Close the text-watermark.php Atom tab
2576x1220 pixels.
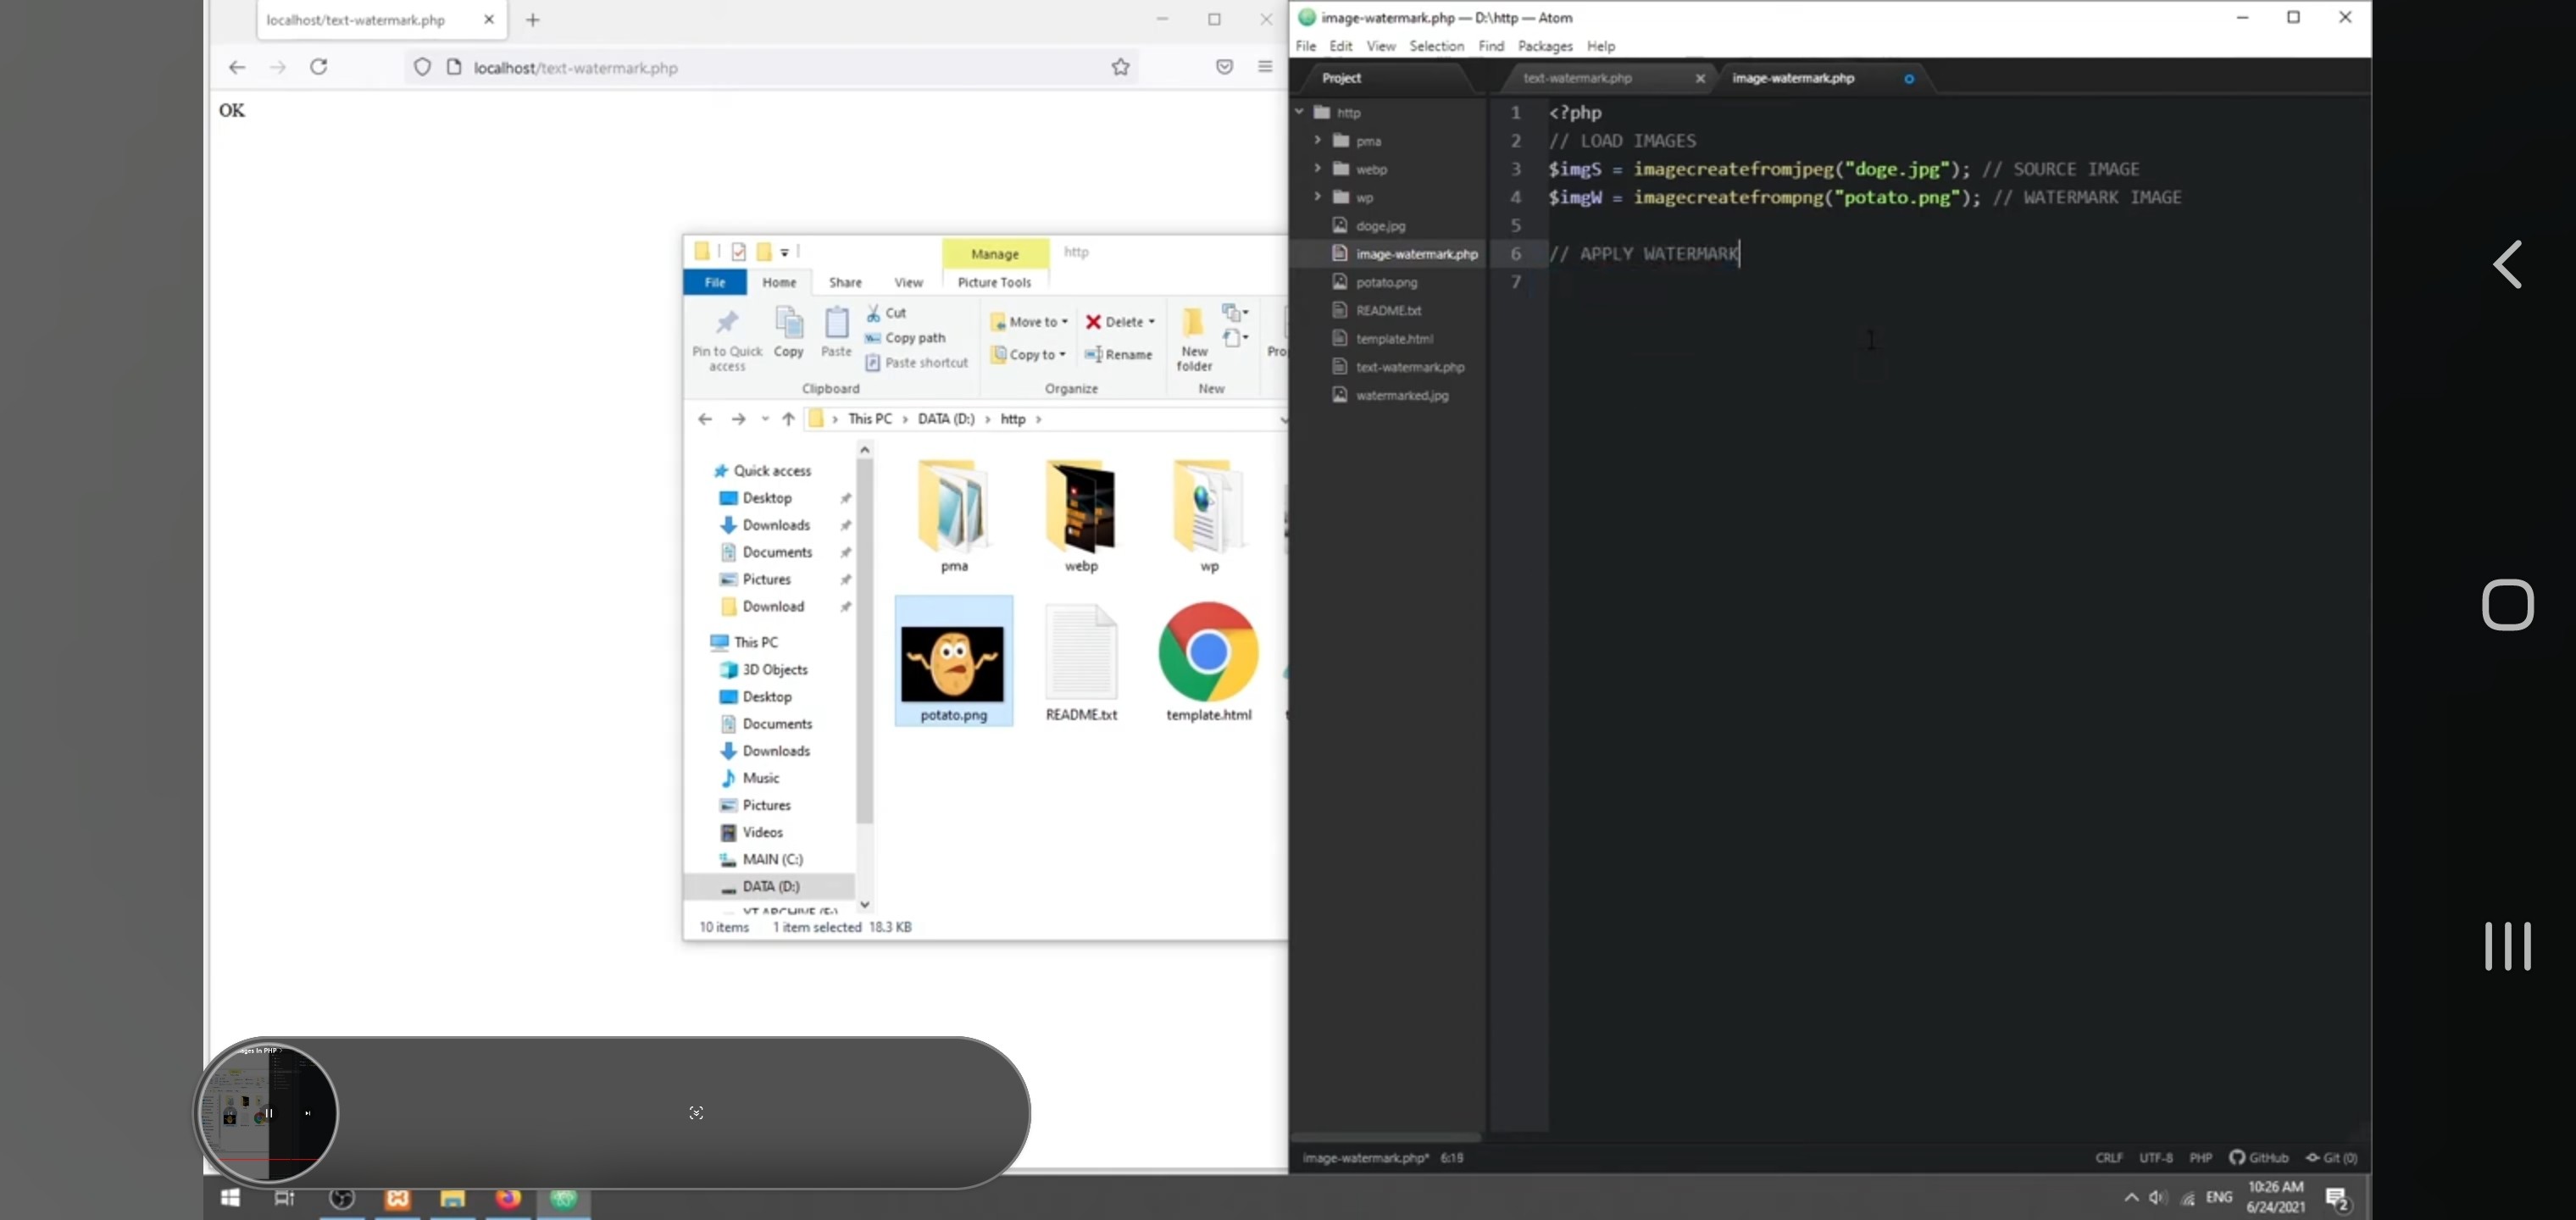1700,78
